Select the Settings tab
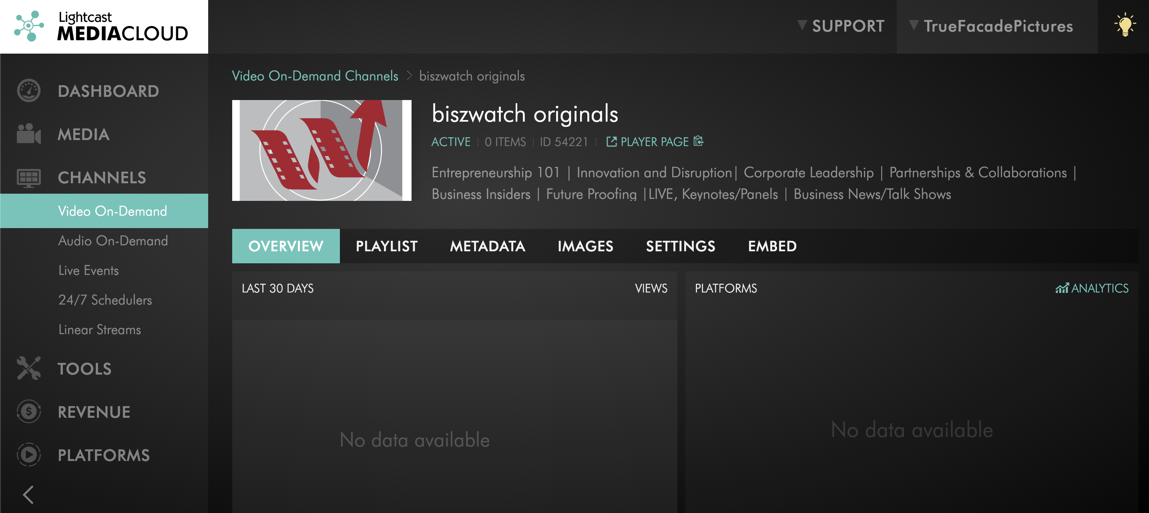Viewport: 1149px width, 513px height. click(680, 246)
